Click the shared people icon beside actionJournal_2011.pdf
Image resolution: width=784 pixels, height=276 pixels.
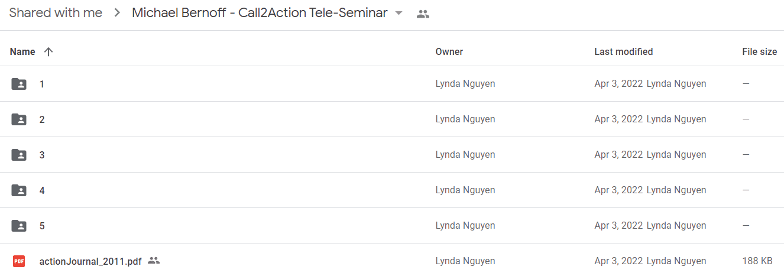tap(154, 261)
